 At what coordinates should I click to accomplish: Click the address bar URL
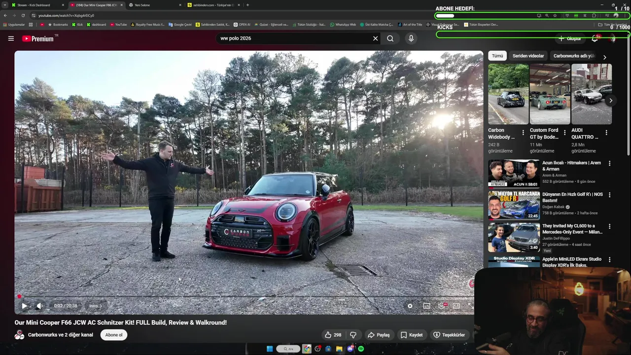66,15
